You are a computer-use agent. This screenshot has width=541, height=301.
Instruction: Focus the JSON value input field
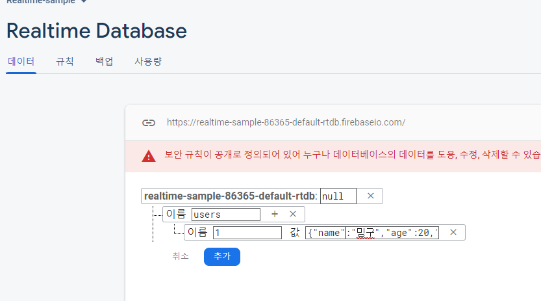click(372, 233)
